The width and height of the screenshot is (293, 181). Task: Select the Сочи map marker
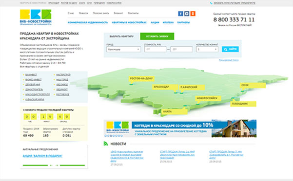[253, 85]
